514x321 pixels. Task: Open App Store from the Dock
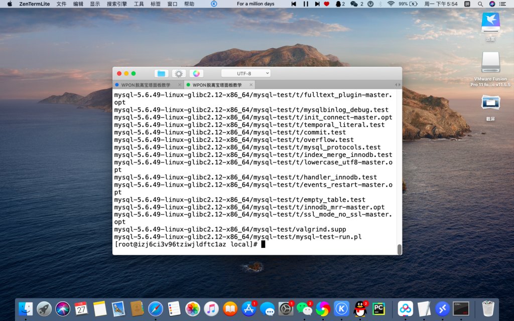click(x=249, y=308)
